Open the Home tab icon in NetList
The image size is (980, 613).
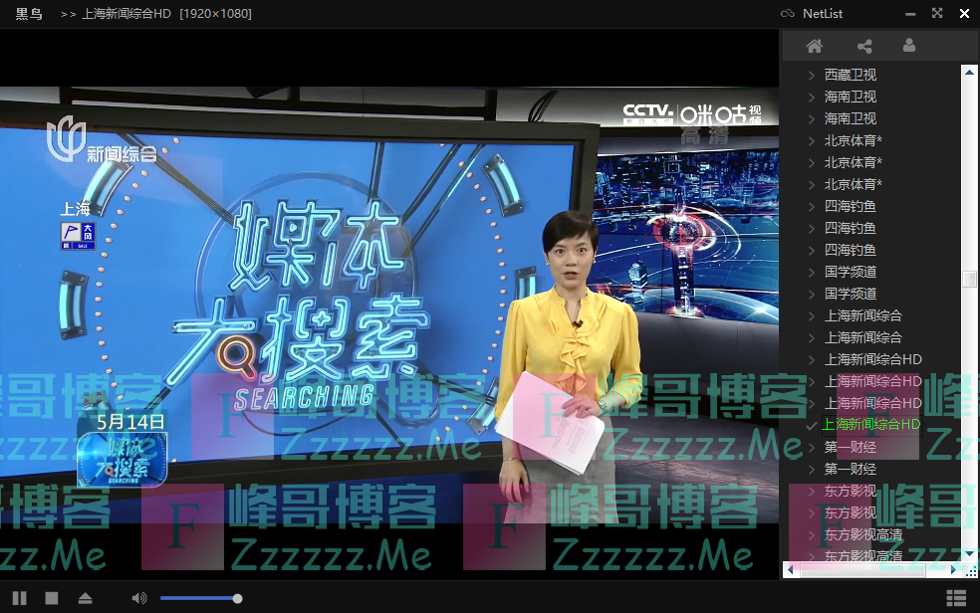click(x=814, y=46)
